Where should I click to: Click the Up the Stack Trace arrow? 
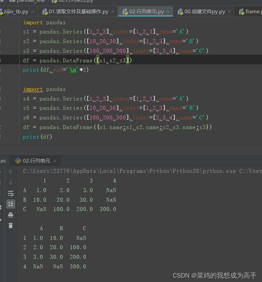tap(11, 172)
